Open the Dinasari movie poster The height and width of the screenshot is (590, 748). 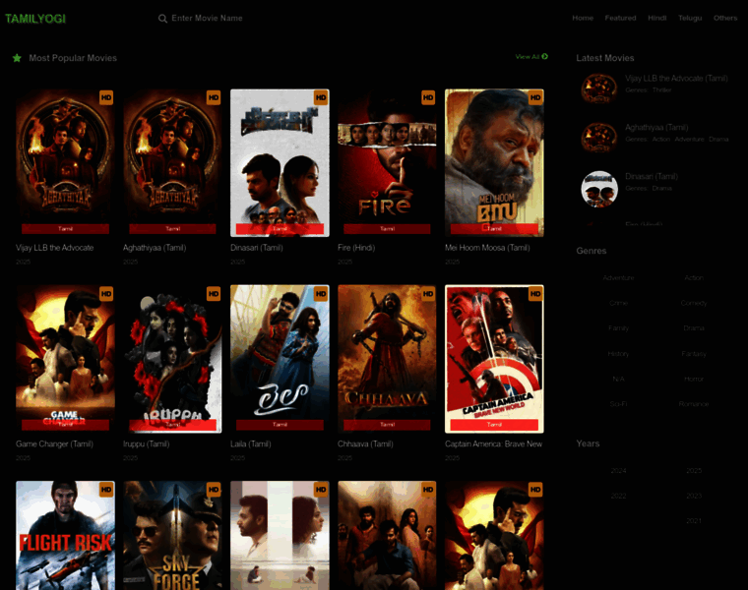tap(280, 163)
